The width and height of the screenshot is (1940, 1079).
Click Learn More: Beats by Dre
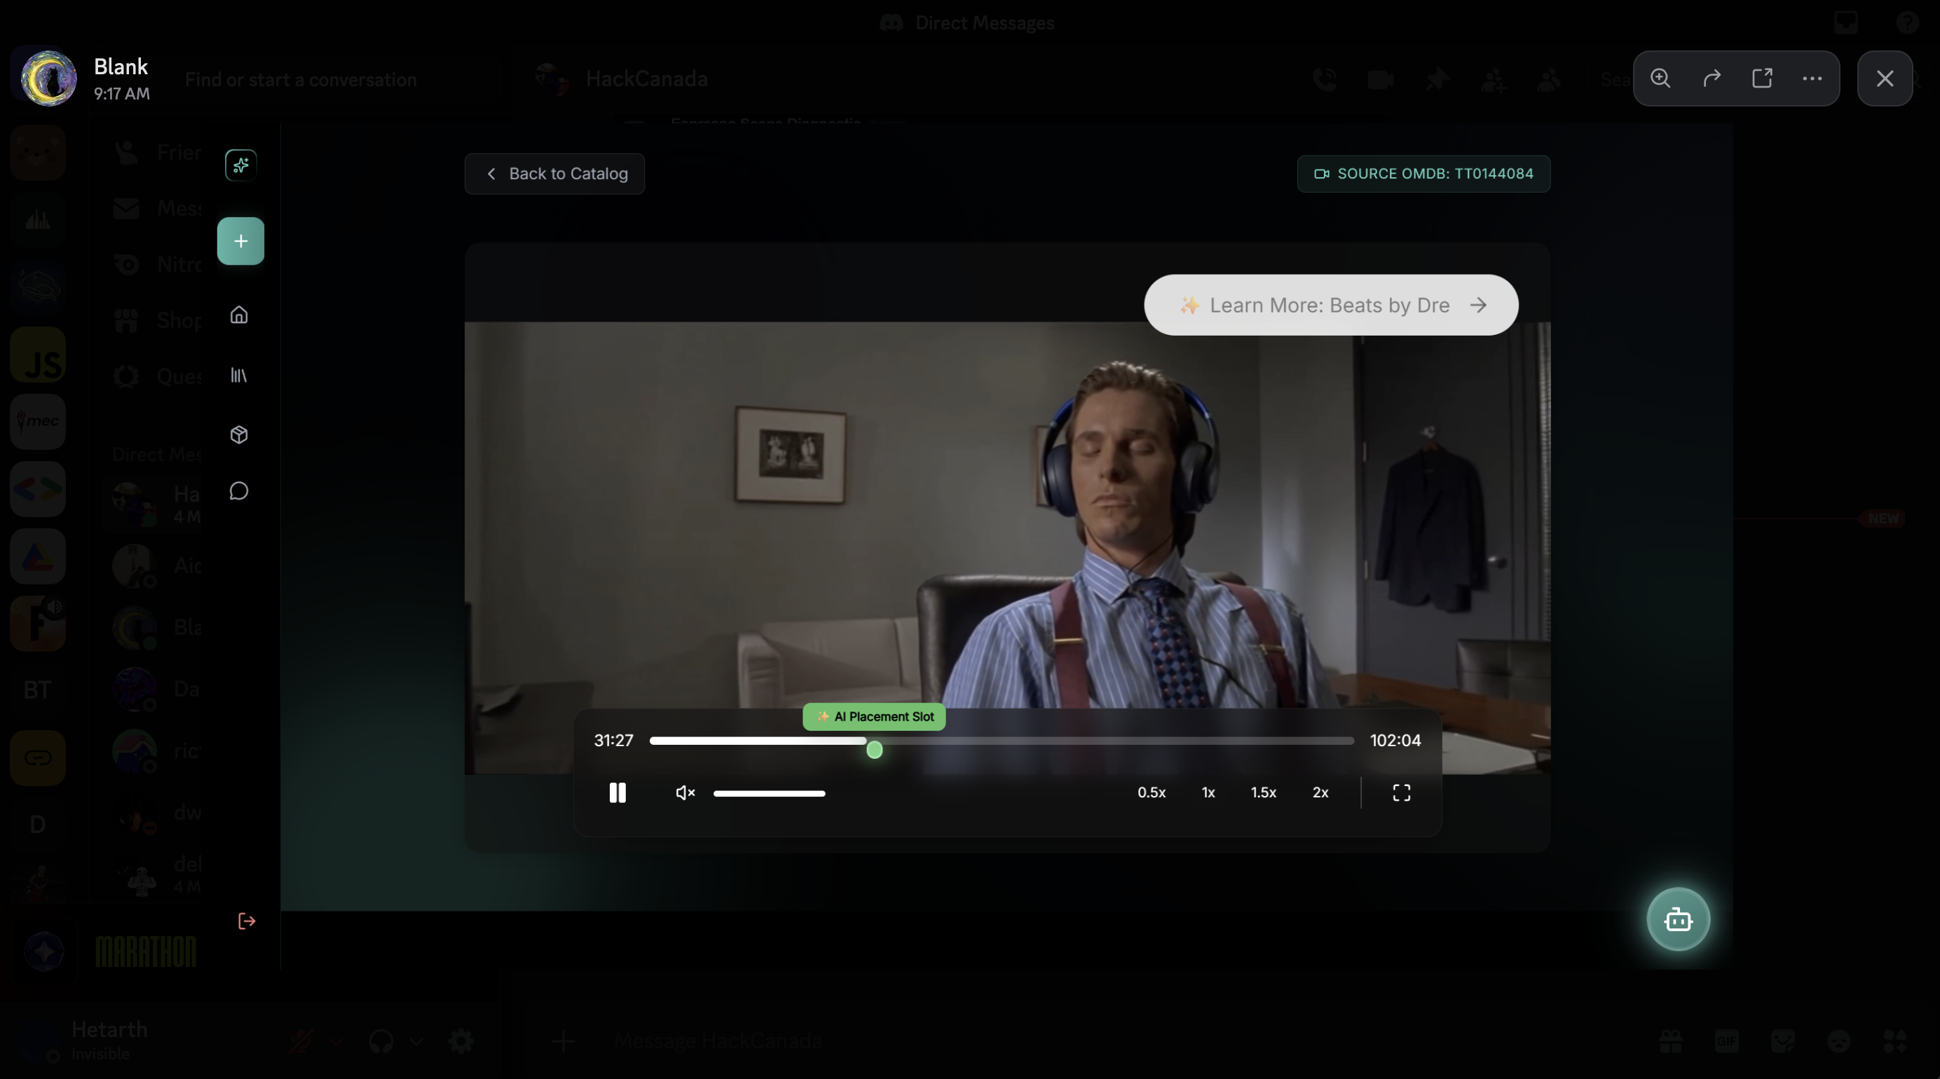(x=1331, y=305)
